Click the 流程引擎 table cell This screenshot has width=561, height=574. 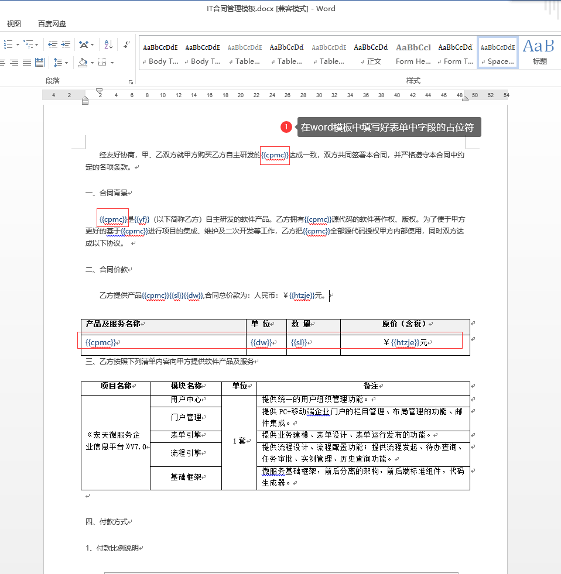(x=186, y=453)
